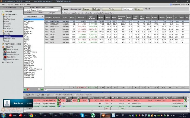Enable use currently active players checkbox

(x=63, y=13)
